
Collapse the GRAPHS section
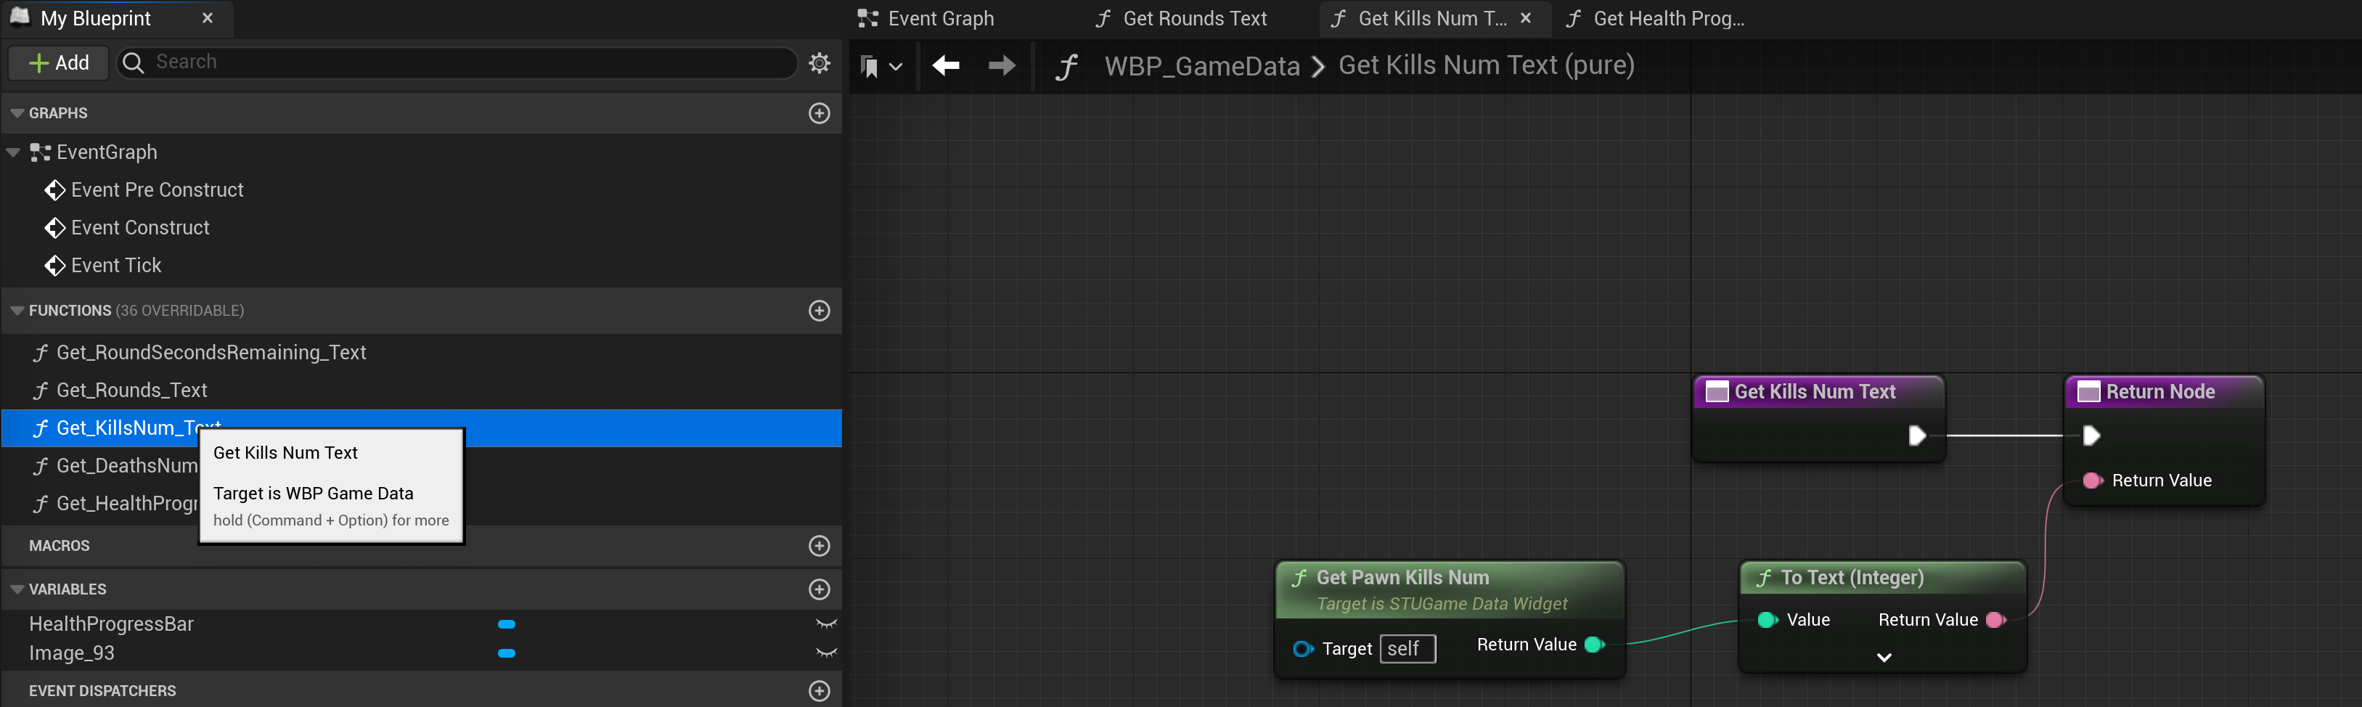(17, 113)
